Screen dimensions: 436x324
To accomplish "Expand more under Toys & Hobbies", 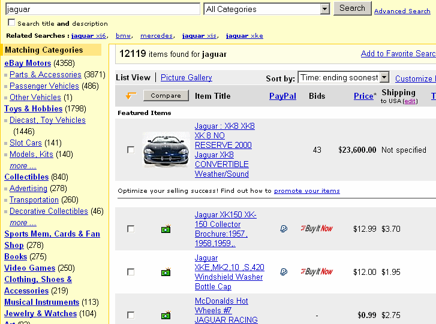I will click(x=23, y=166).
